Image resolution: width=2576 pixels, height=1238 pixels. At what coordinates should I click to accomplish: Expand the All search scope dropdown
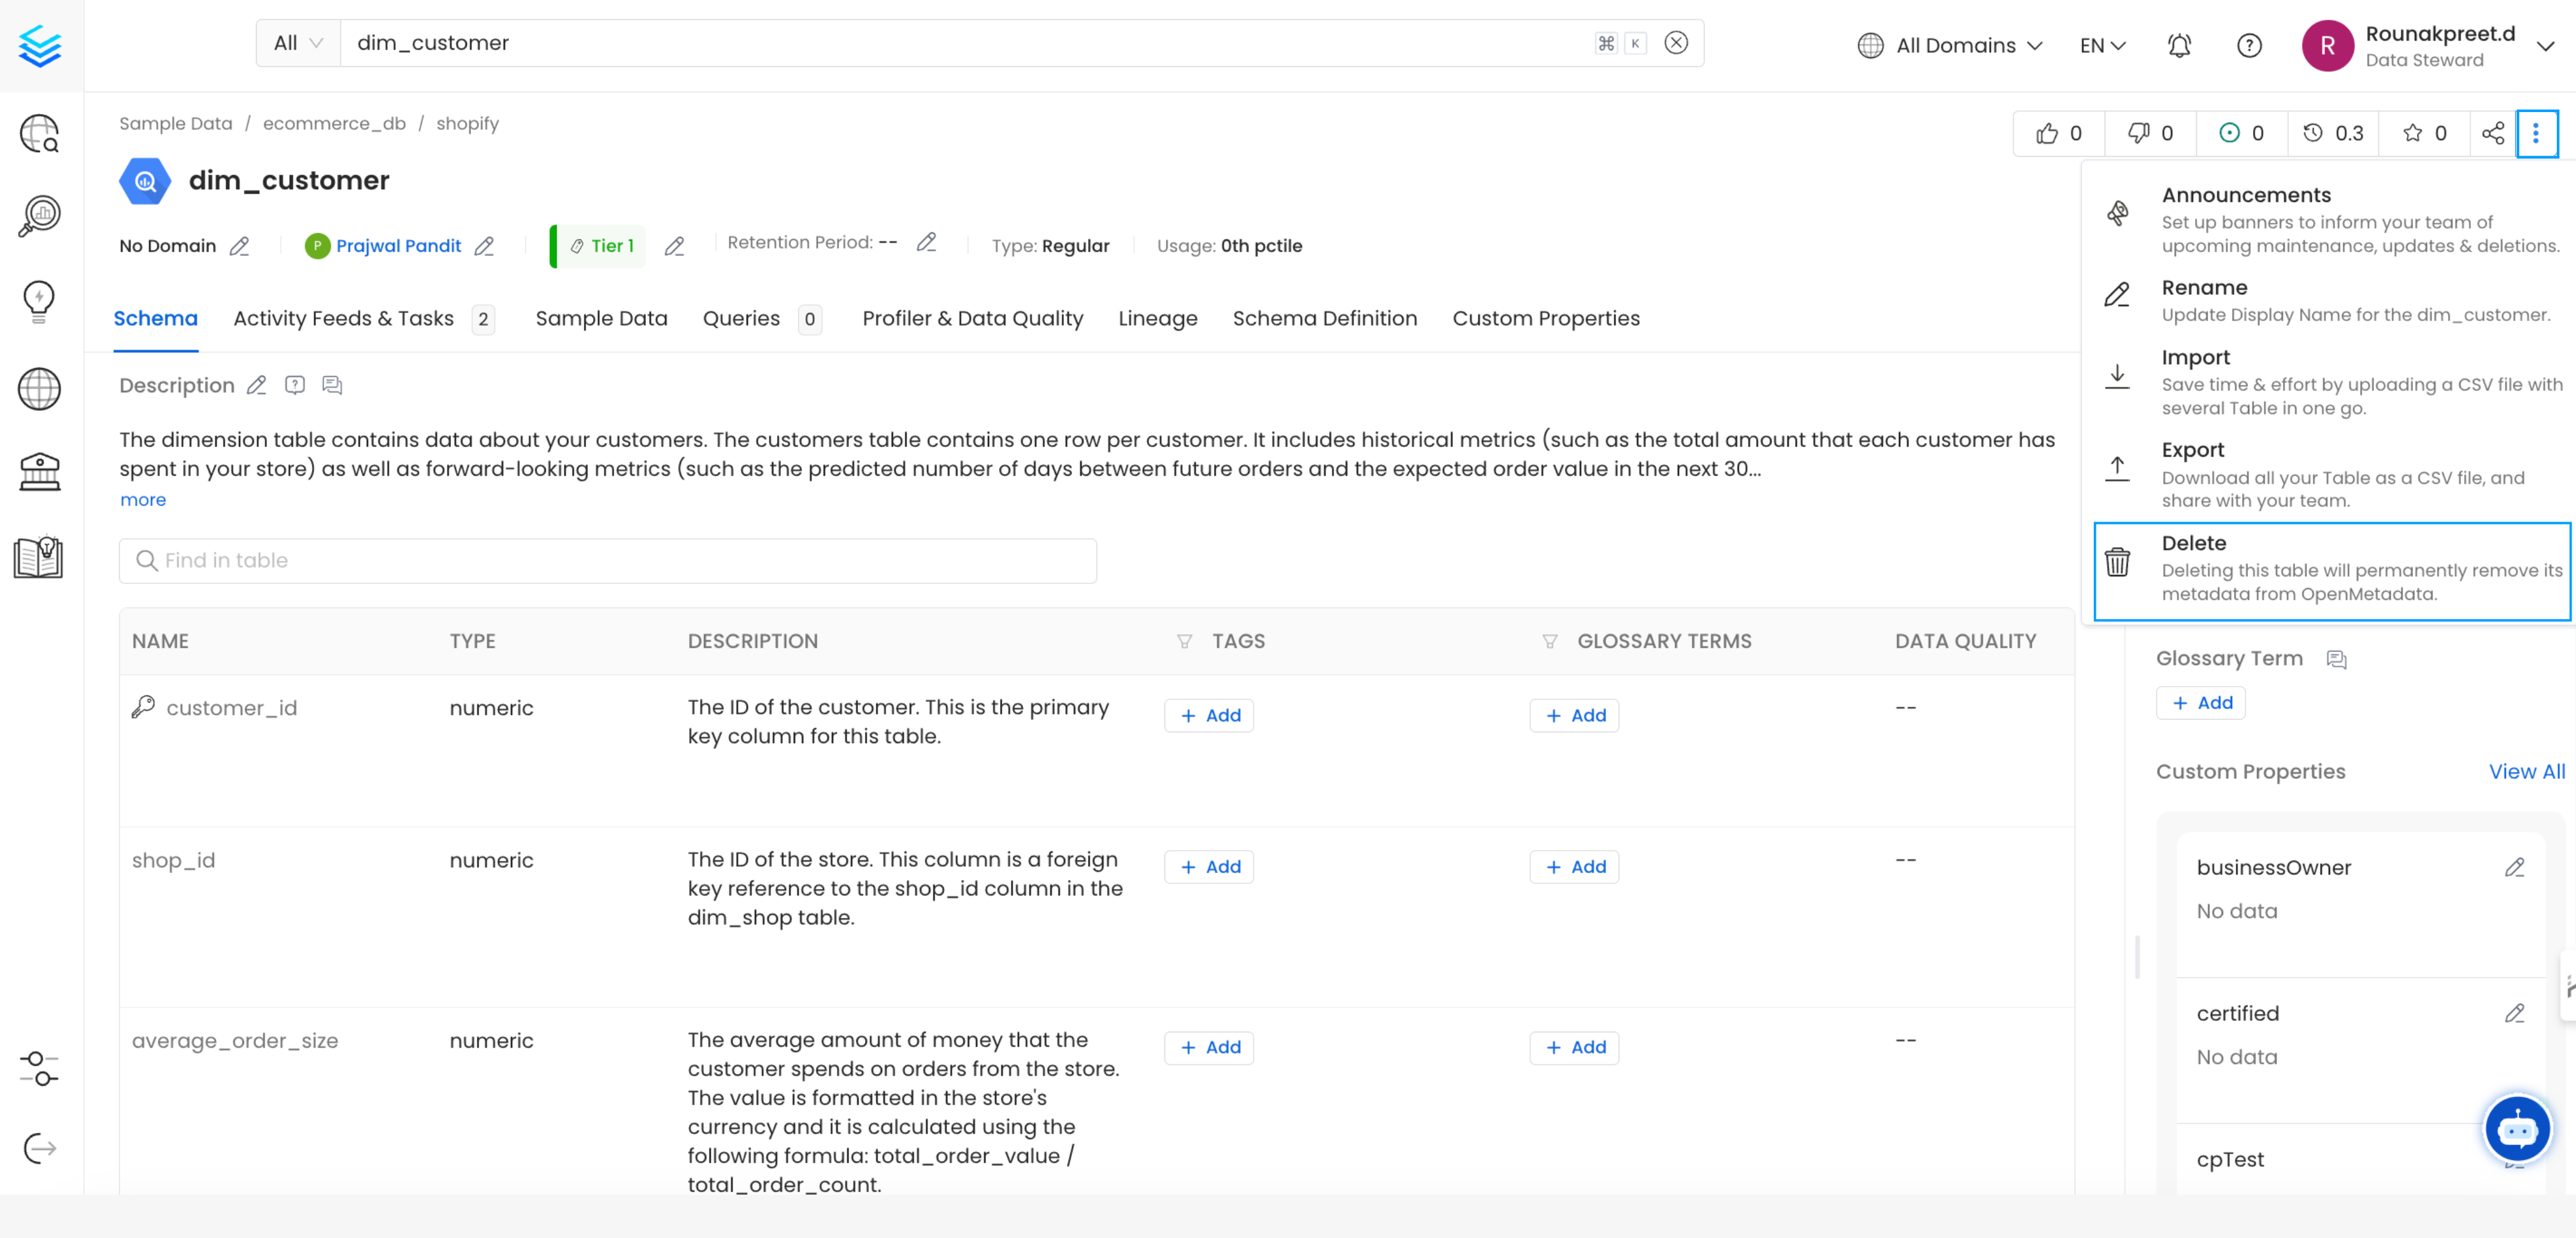pyautogui.click(x=298, y=43)
